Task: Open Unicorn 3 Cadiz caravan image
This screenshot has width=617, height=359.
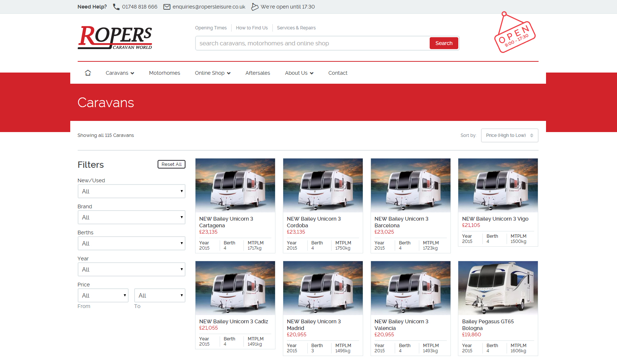Action: point(235,288)
